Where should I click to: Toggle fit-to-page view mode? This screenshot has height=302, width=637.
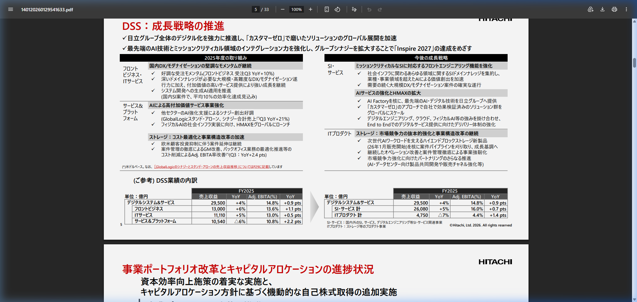[326, 9]
